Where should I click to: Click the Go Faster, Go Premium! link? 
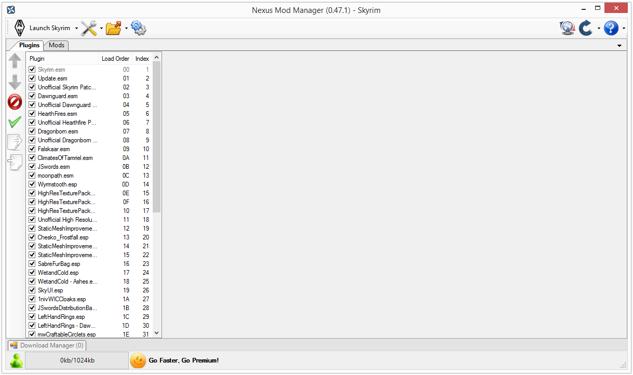[x=184, y=360]
